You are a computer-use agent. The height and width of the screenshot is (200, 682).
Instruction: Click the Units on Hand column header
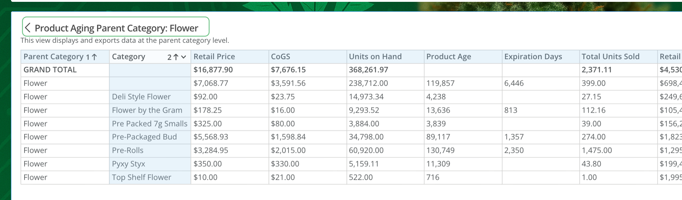375,57
